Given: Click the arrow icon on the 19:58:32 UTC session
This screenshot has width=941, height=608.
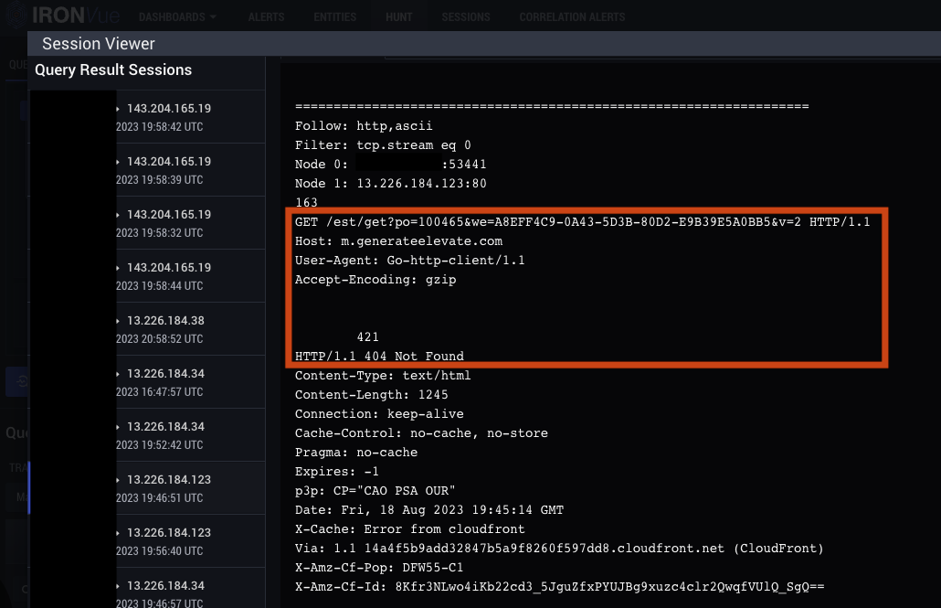Looking at the screenshot, I should coord(118,215).
